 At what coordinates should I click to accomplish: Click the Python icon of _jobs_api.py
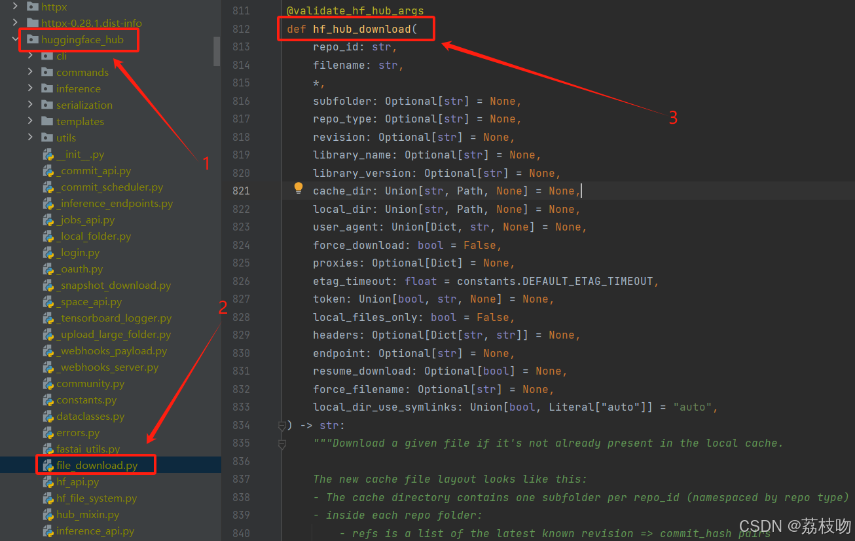[48, 220]
